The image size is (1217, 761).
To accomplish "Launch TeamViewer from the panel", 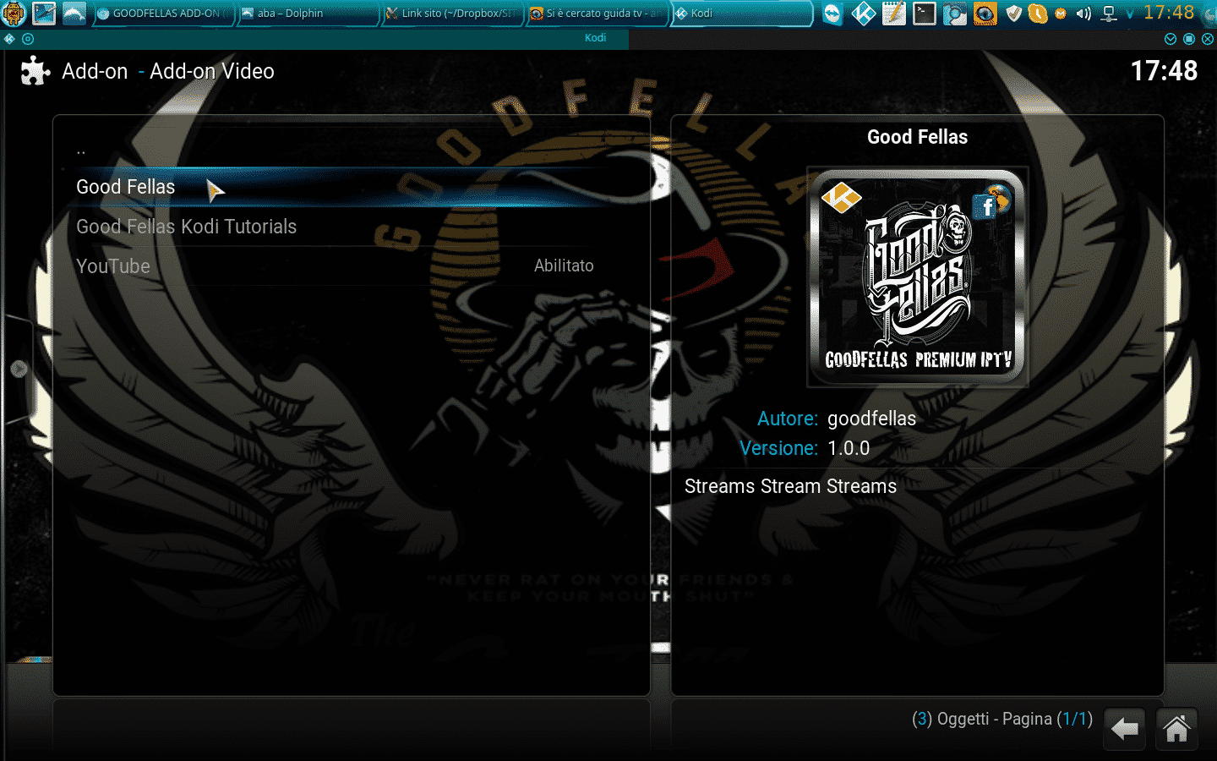I will point(832,14).
